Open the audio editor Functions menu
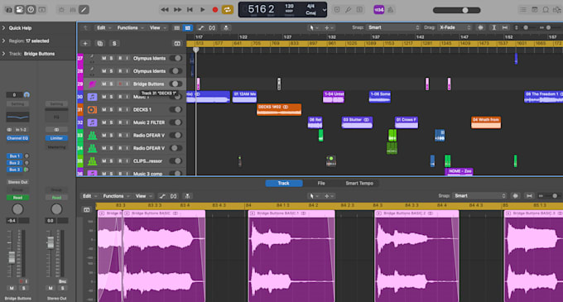The width and height of the screenshot is (563, 302). (x=116, y=196)
